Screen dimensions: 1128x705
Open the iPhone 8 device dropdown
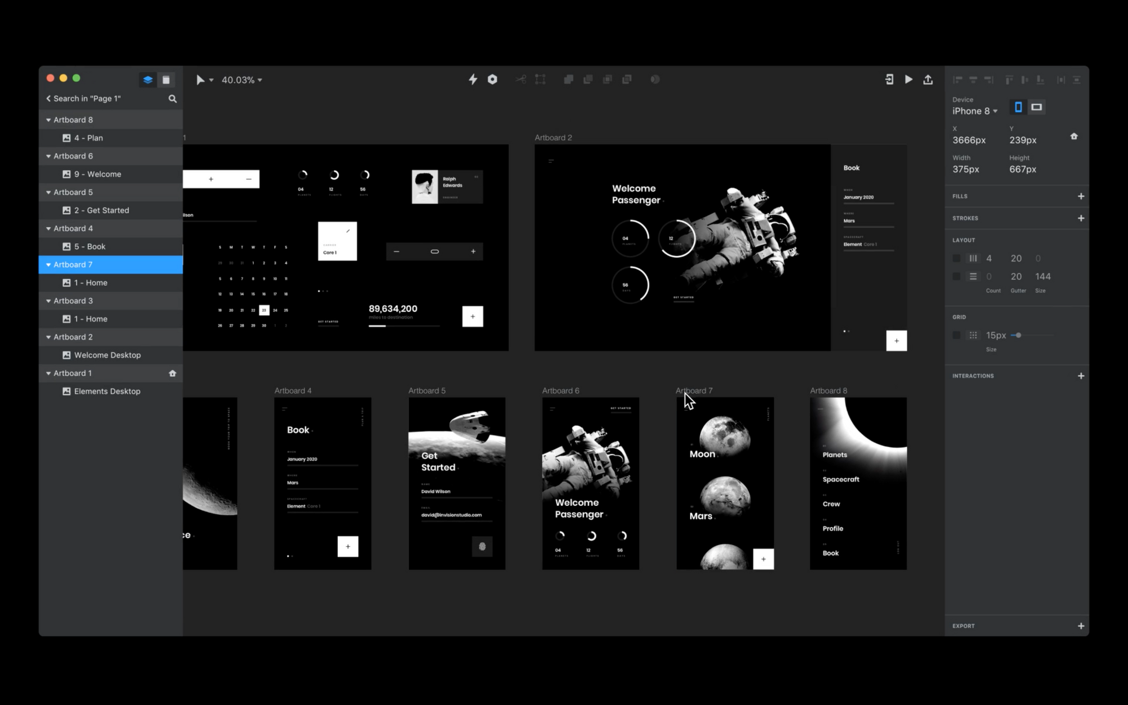coord(975,111)
